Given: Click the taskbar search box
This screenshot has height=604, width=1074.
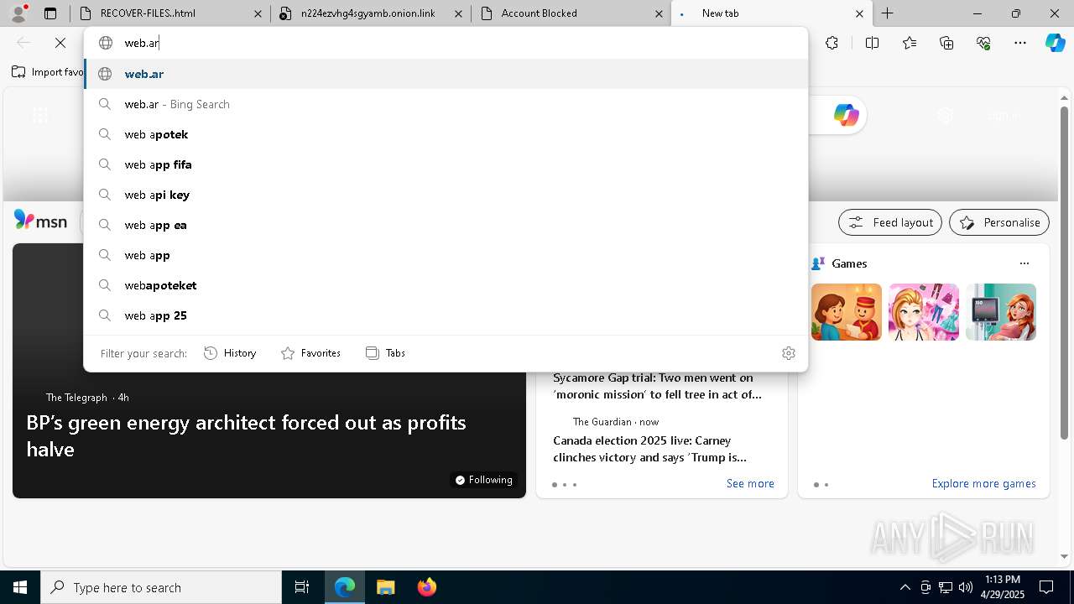Looking at the screenshot, I should [x=161, y=587].
